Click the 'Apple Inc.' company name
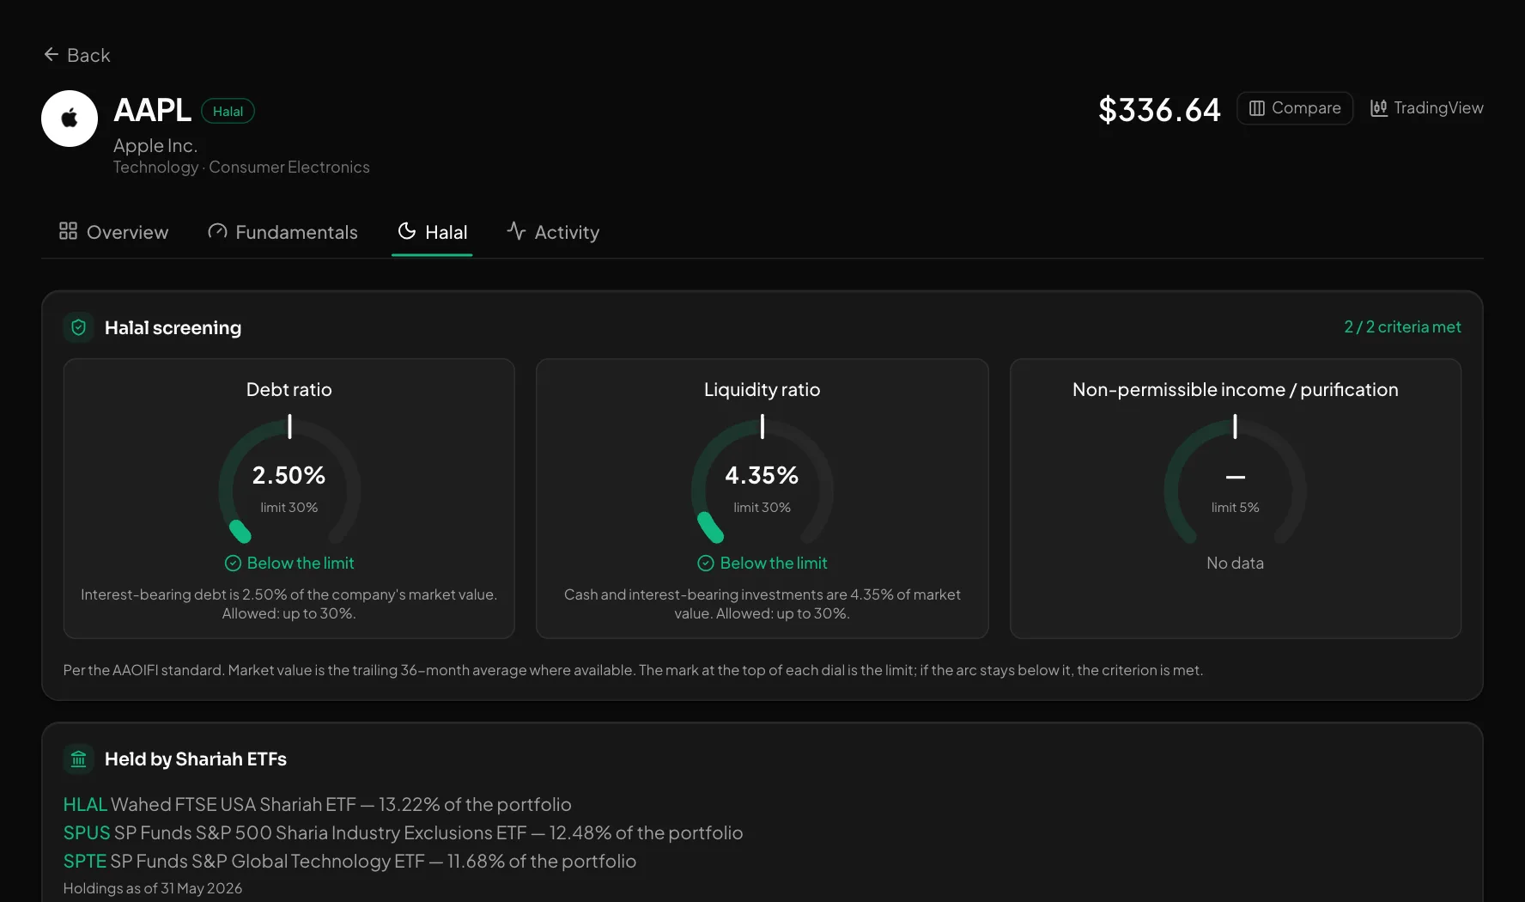Viewport: 1525px width, 902px height. tap(155, 146)
